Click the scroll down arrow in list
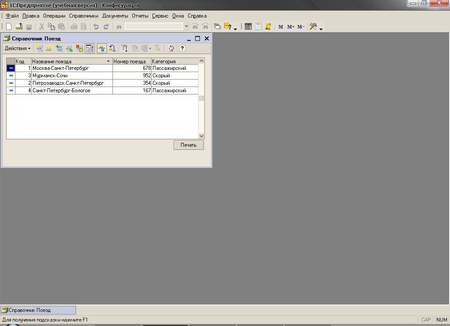Viewport: 450px width, 326px height. (202, 136)
